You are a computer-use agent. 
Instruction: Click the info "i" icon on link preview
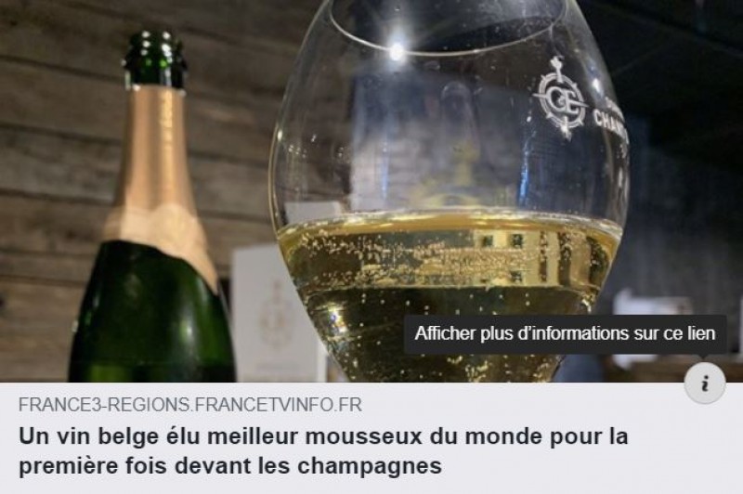[x=705, y=383]
